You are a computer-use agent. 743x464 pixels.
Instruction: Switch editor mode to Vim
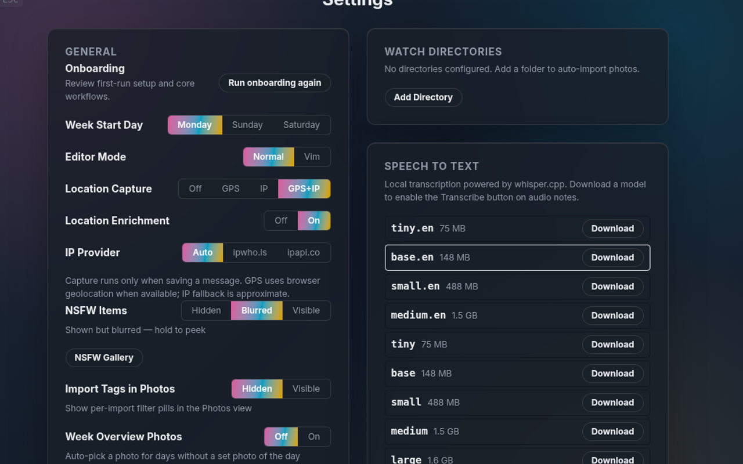[x=312, y=157]
